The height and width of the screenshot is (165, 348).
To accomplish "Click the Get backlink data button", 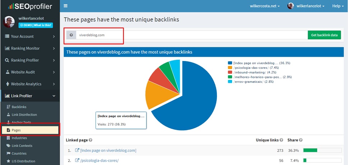I will [x=324, y=35].
